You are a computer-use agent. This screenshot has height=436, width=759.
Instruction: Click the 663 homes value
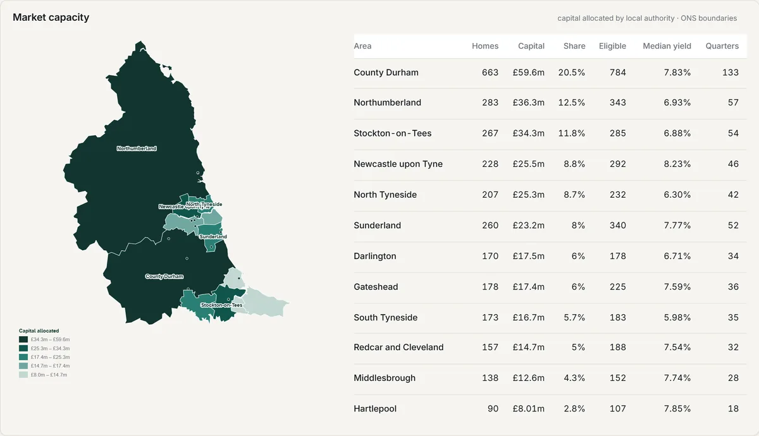[x=490, y=73]
